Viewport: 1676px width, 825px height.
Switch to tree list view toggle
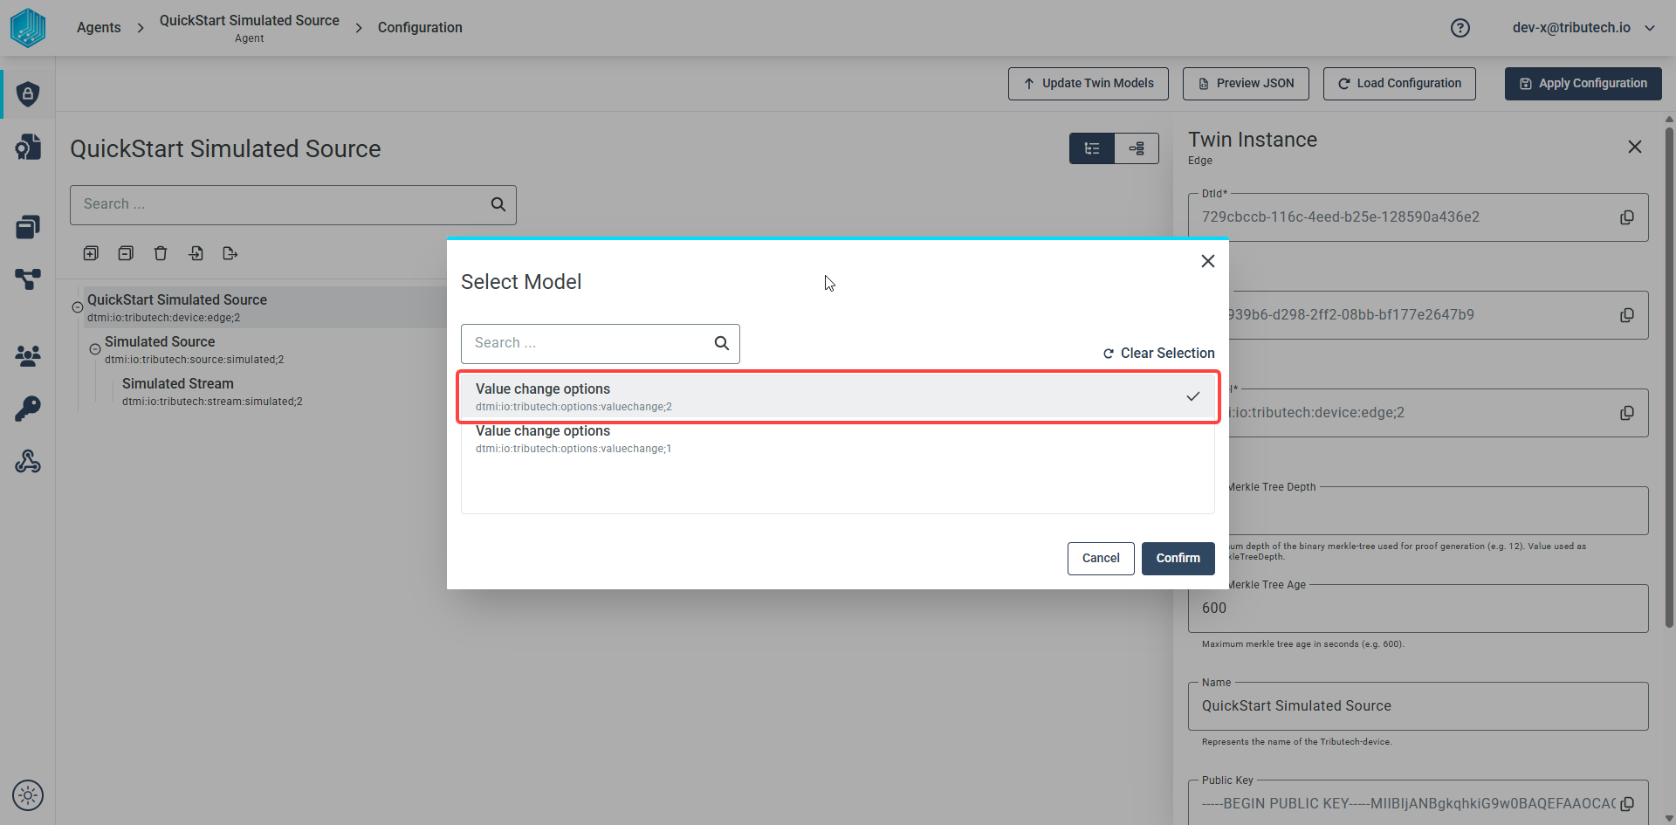1092,148
